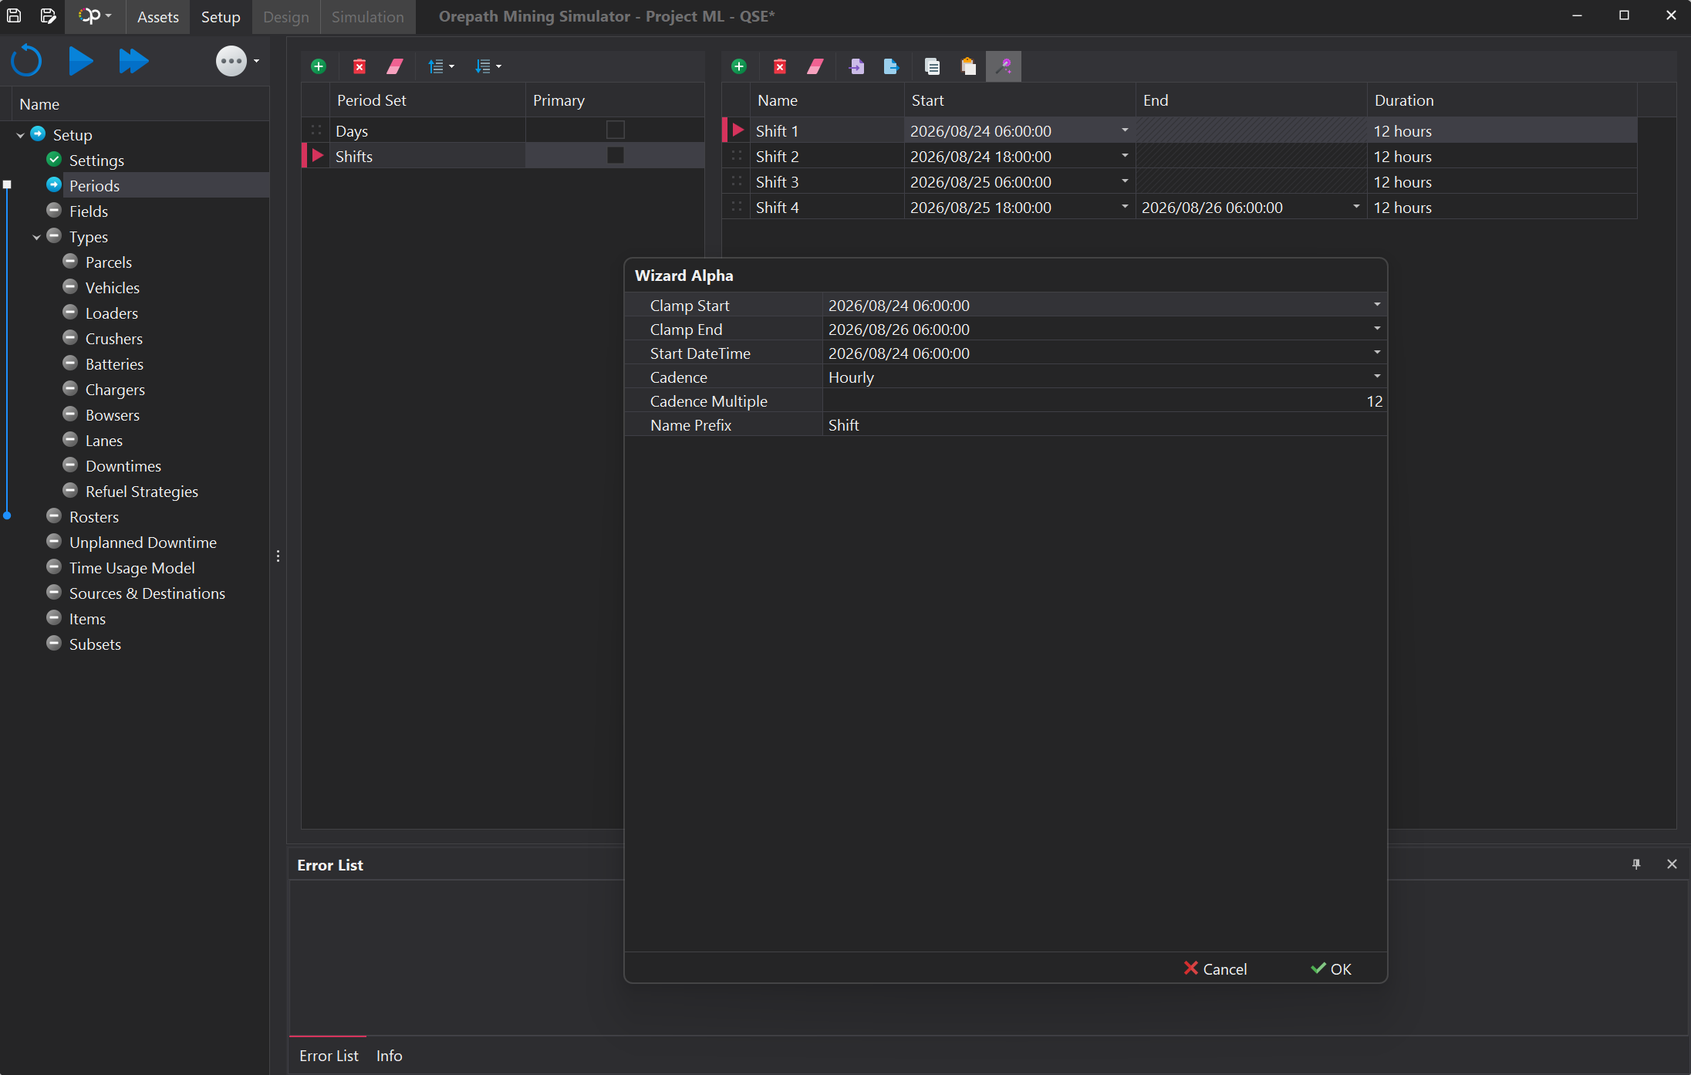Delete selected period with red trash icon
The width and height of the screenshot is (1691, 1075).
(780, 66)
